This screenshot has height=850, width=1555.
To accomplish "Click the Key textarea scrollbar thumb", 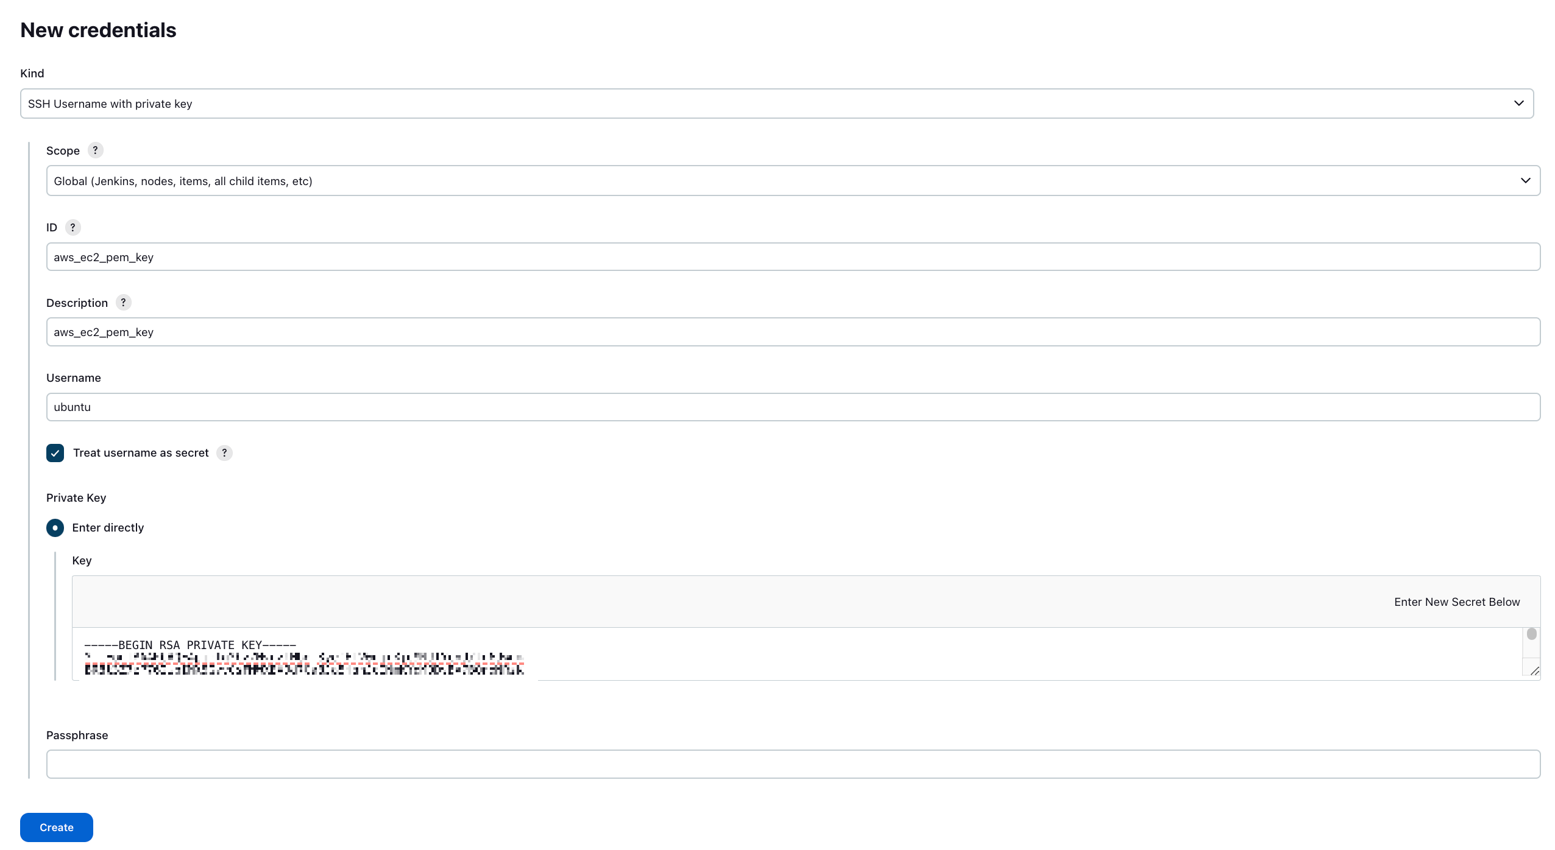I will [x=1531, y=634].
